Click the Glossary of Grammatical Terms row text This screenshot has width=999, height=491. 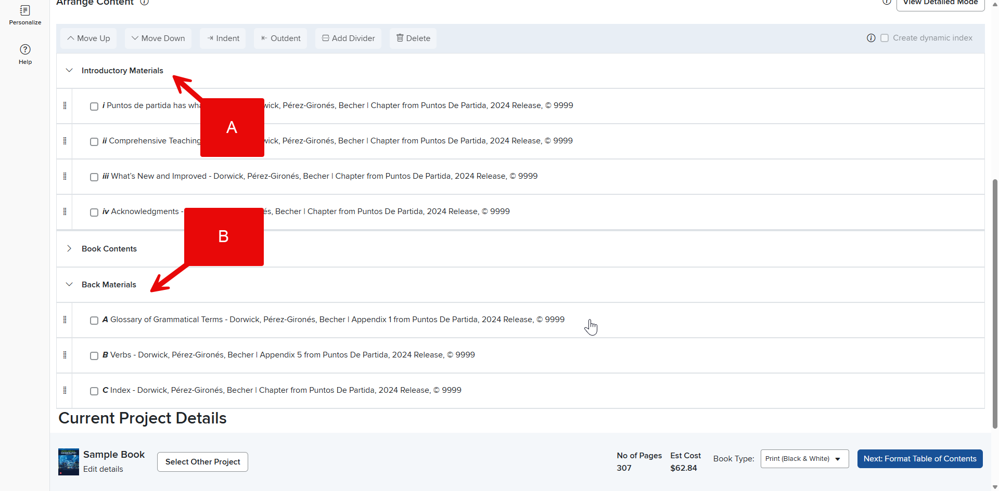coord(334,320)
